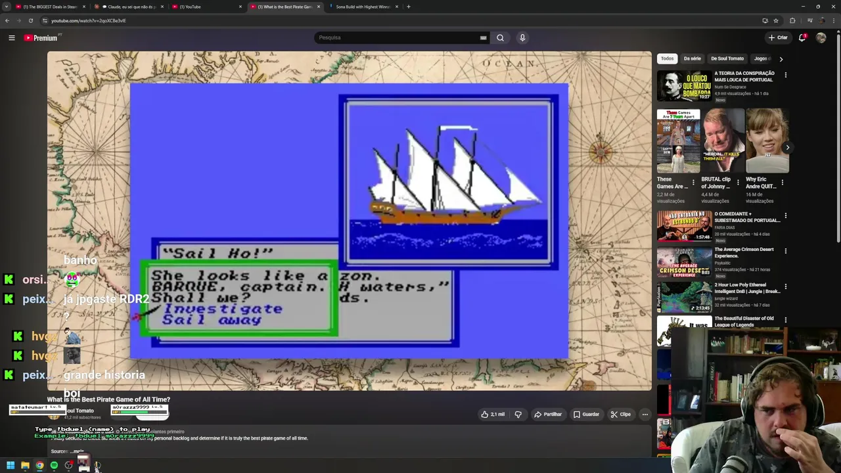
Task: Switch to the Claude, eu sei que tab
Action: click(x=128, y=7)
